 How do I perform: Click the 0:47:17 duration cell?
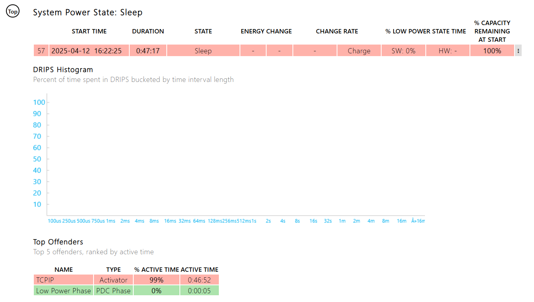tap(148, 51)
